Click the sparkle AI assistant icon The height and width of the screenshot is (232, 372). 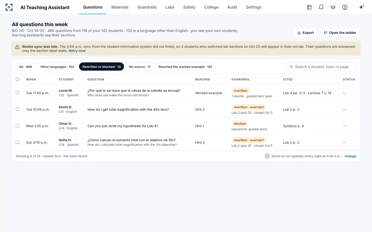tap(362, 7)
